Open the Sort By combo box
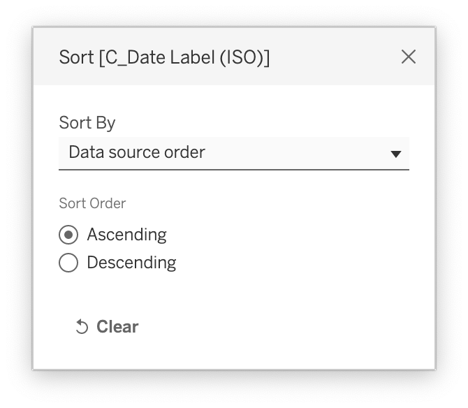468x408 pixels. coord(233,153)
